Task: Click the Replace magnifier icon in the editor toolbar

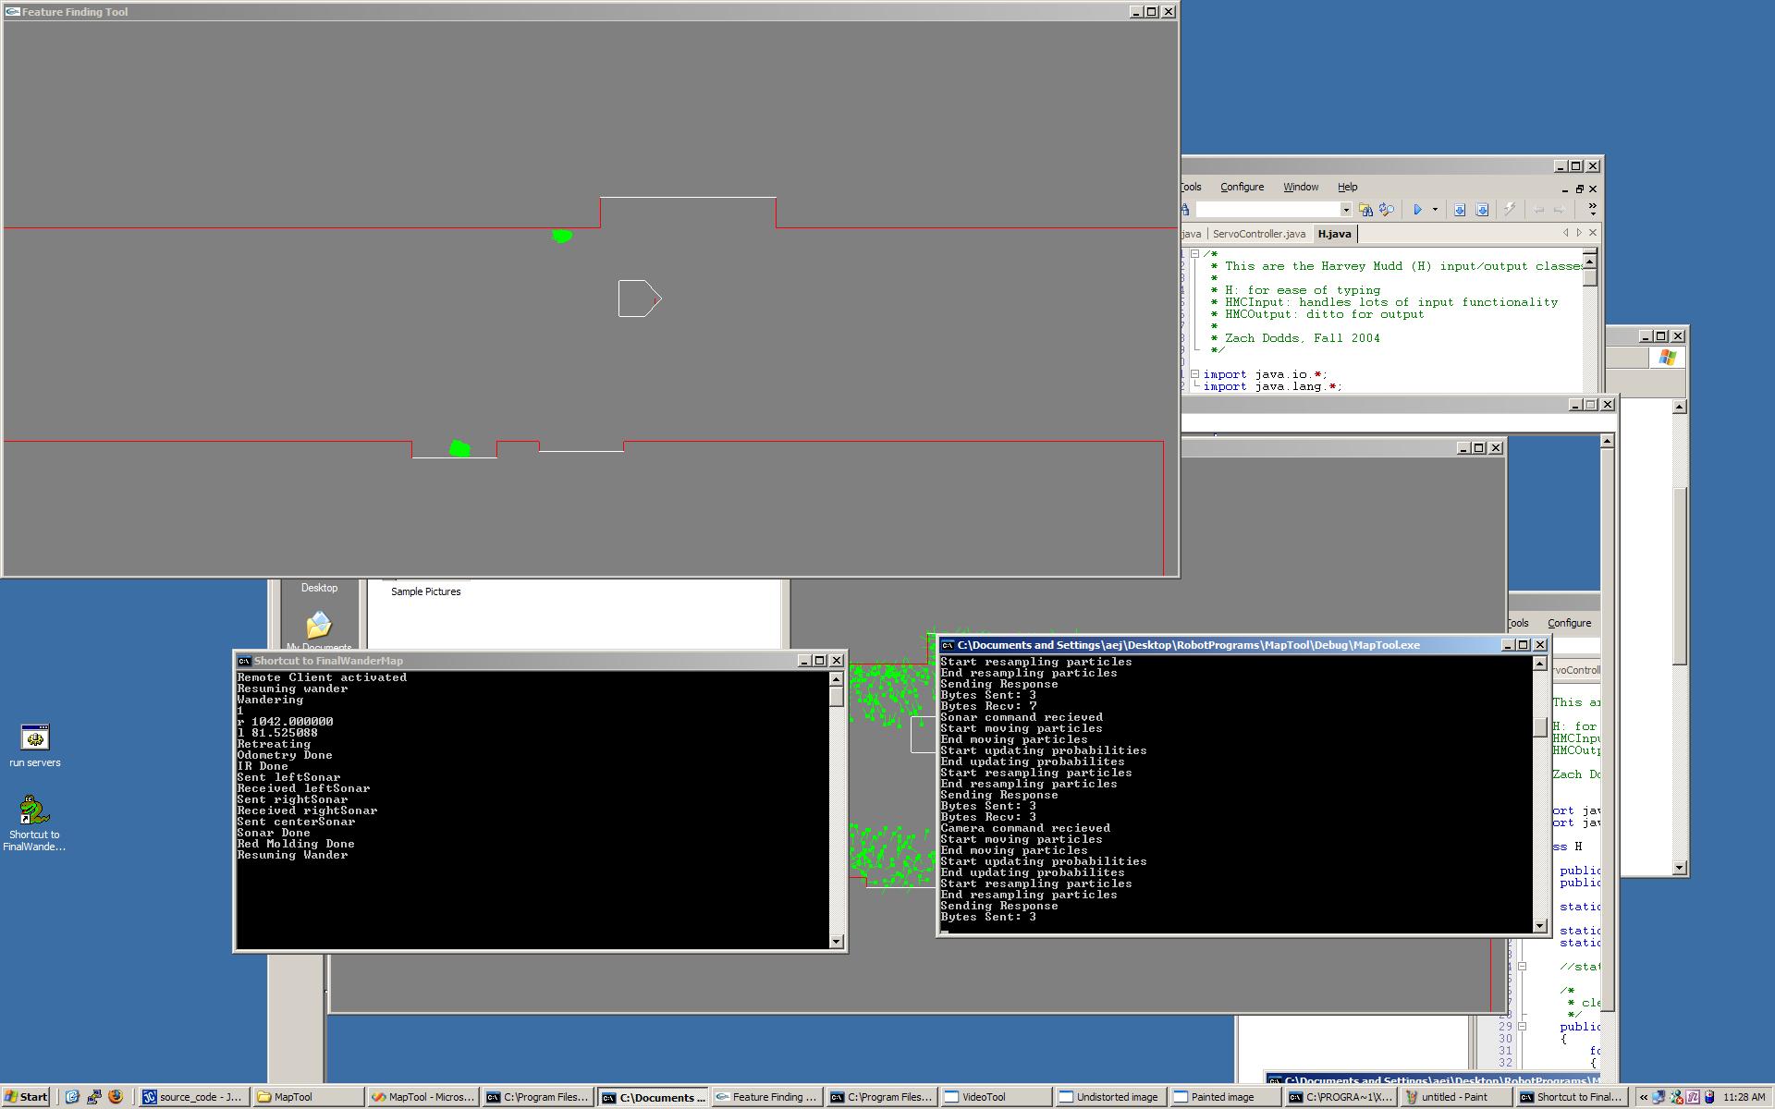Action: point(1387,210)
